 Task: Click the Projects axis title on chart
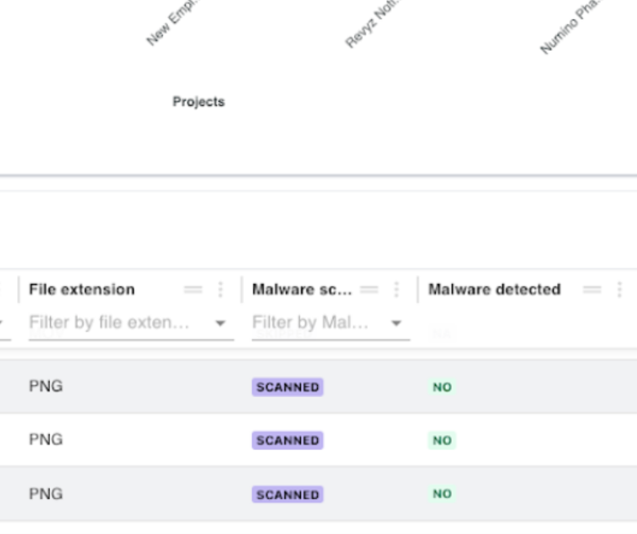(x=198, y=102)
